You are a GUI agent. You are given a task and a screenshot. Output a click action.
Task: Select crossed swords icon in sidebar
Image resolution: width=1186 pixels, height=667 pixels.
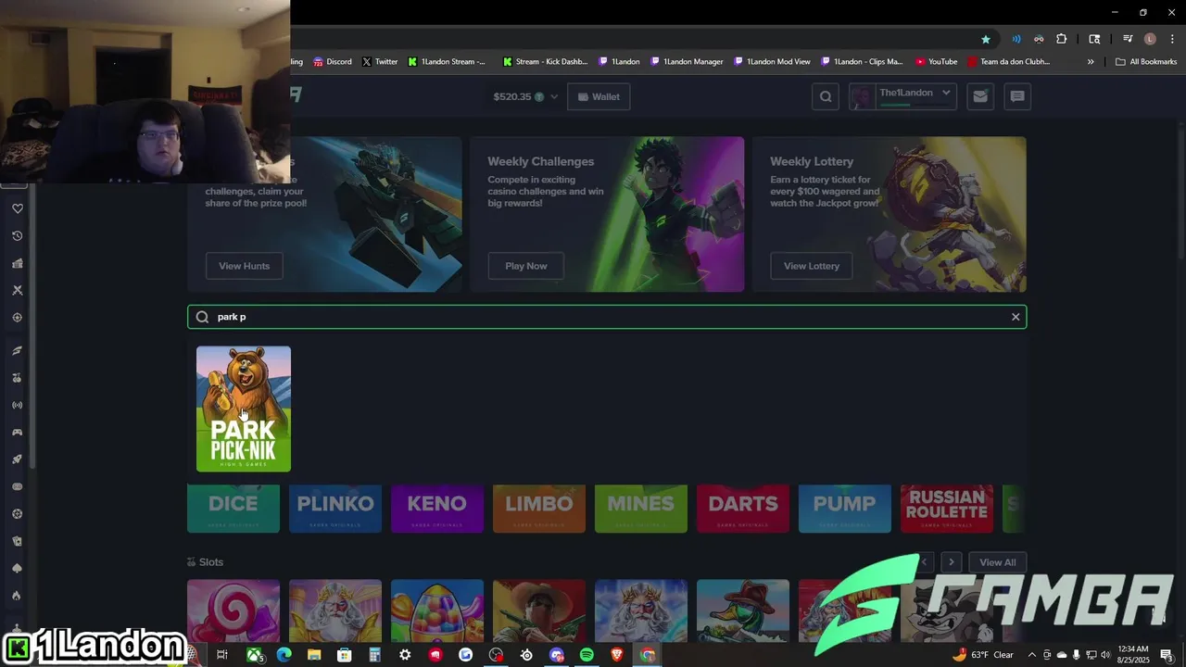[17, 290]
